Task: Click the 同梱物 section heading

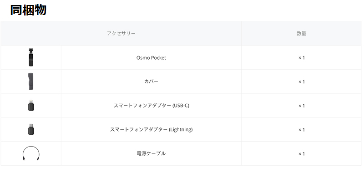Action: click(x=28, y=10)
